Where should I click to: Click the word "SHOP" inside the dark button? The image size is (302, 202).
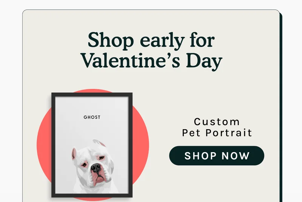coord(200,156)
